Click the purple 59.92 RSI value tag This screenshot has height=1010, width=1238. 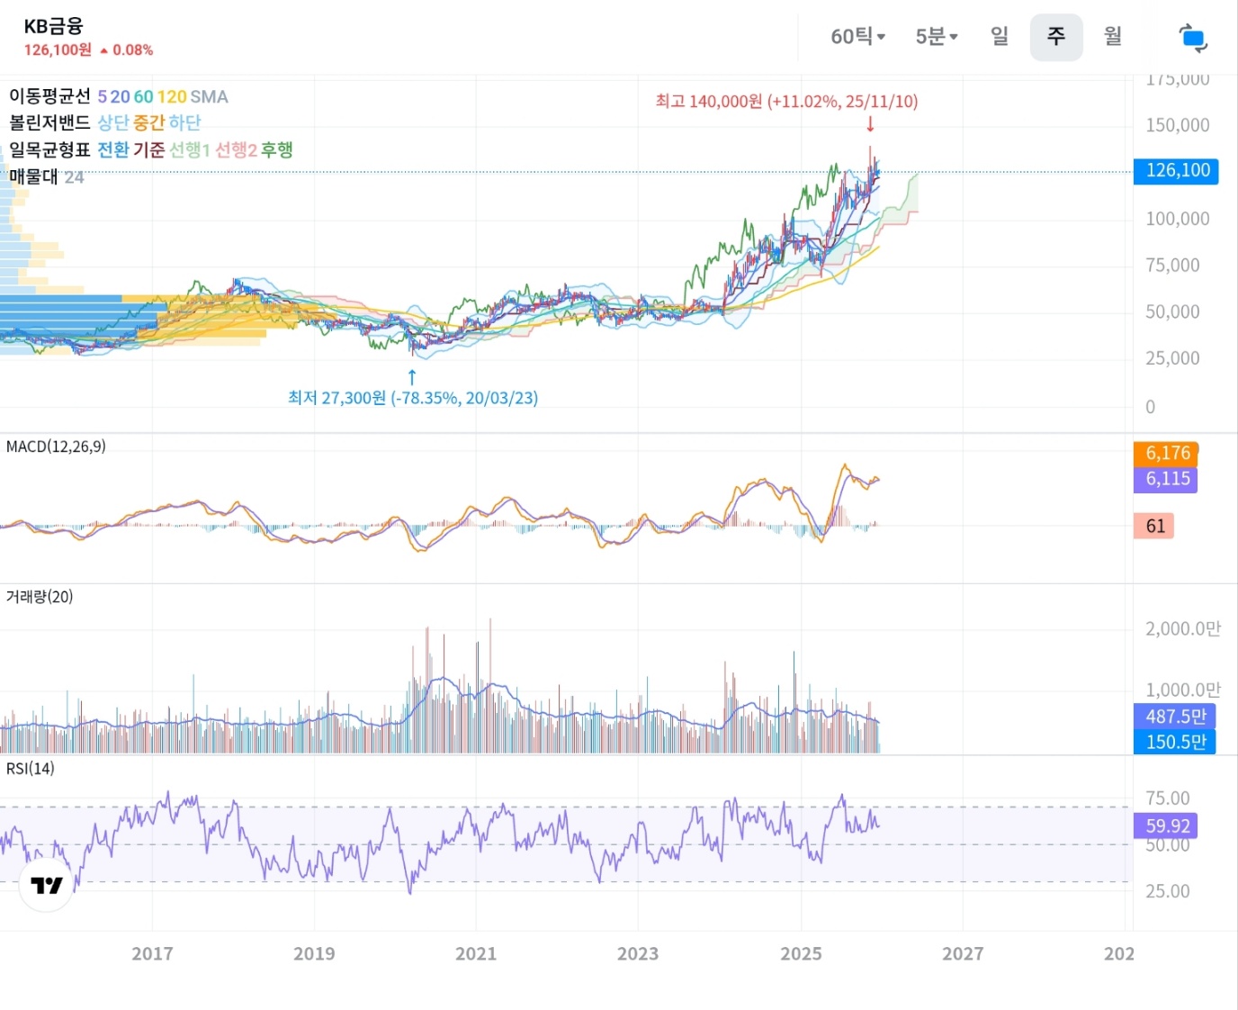pos(1167,825)
